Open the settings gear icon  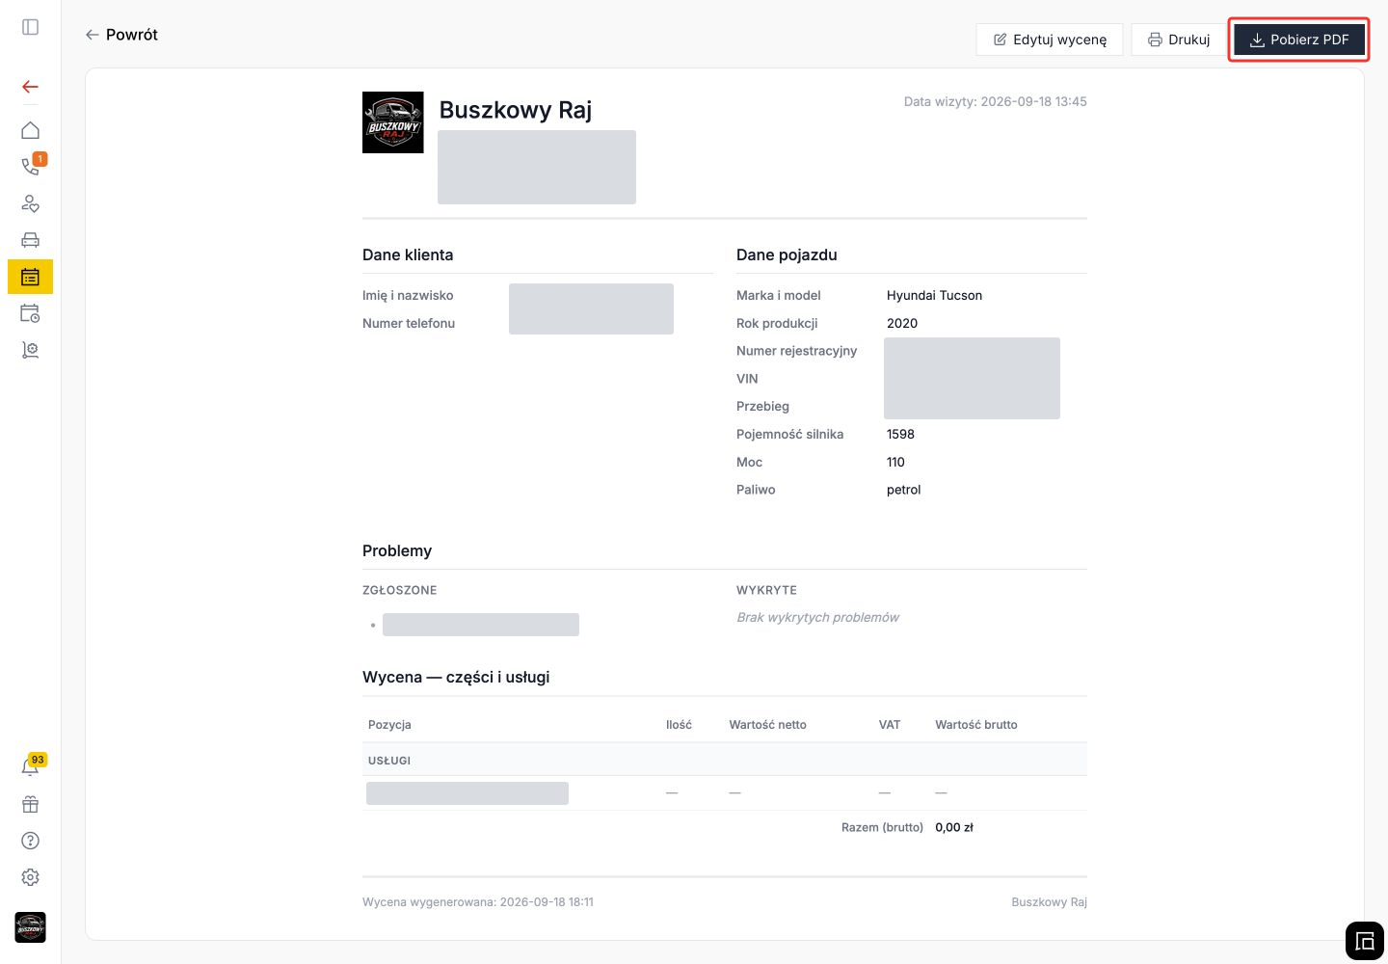click(x=30, y=877)
